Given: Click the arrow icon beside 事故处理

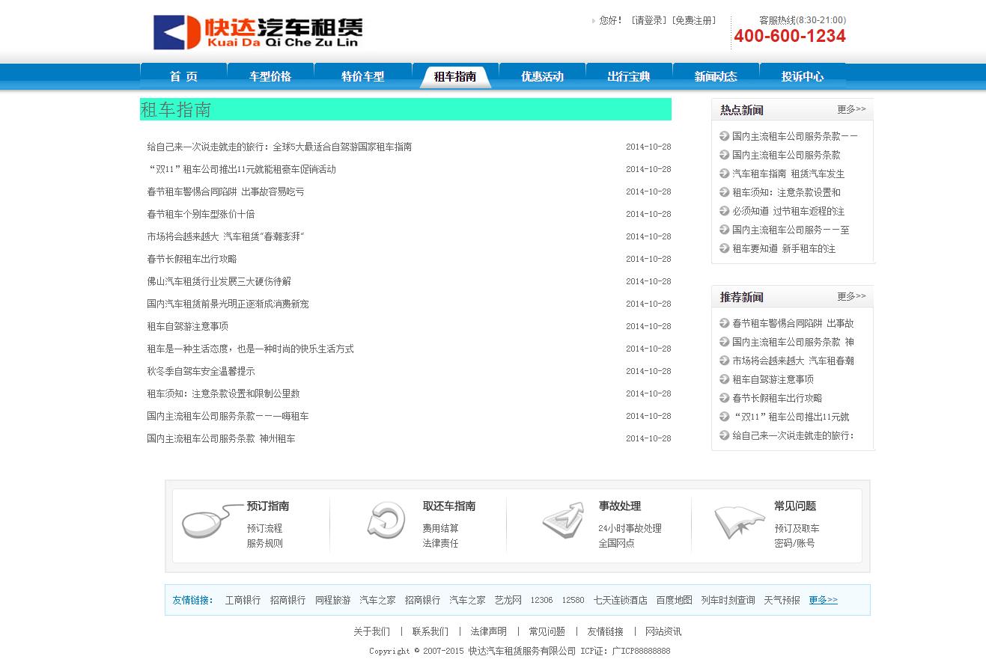Looking at the screenshot, I should [x=563, y=521].
